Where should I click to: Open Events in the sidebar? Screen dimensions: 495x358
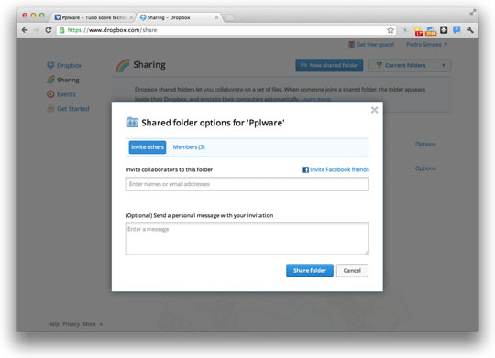pyautogui.click(x=61, y=94)
